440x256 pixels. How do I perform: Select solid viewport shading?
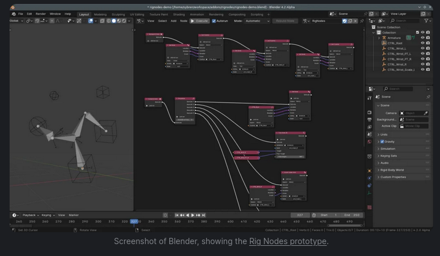114,21
